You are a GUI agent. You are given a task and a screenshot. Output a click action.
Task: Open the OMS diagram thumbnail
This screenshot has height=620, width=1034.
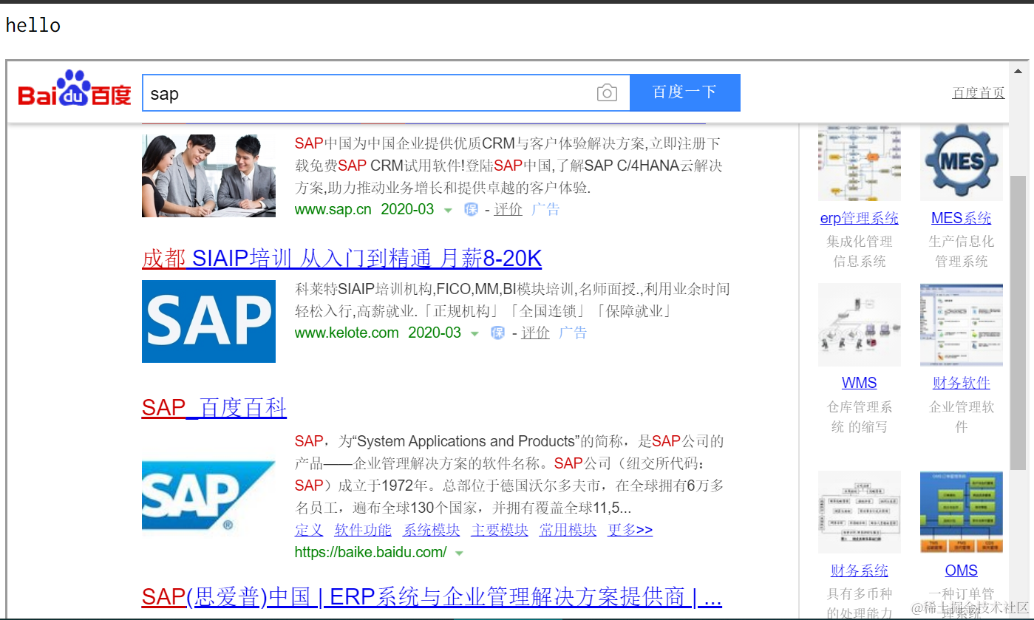(x=962, y=512)
